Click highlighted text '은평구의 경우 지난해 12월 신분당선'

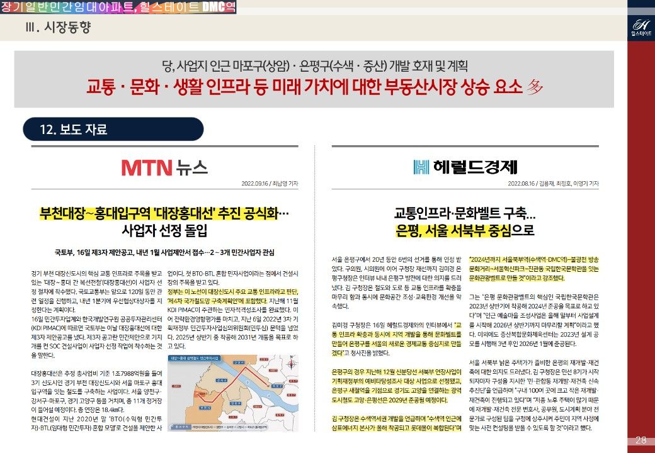[397, 386]
